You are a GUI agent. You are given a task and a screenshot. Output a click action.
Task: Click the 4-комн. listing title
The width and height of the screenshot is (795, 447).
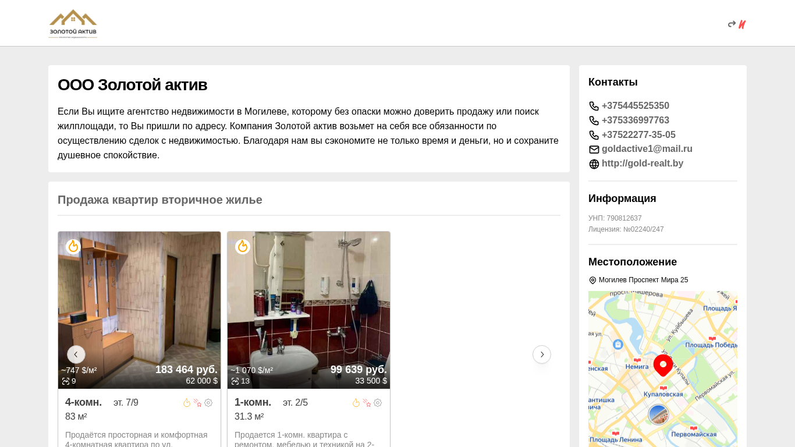84,402
